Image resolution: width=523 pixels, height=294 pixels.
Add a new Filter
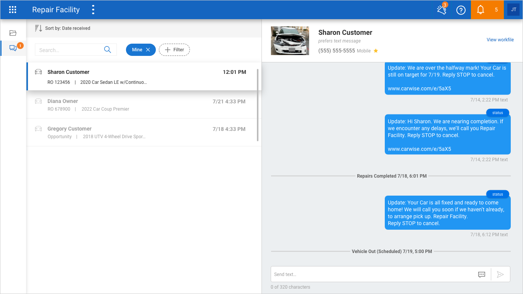click(174, 50)
